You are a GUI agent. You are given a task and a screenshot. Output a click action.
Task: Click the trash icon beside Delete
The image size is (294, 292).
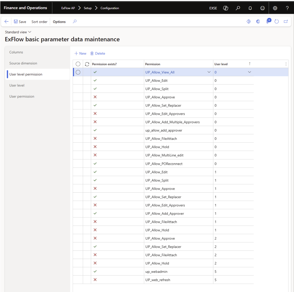pyautogui.click(x=92, y=53)
